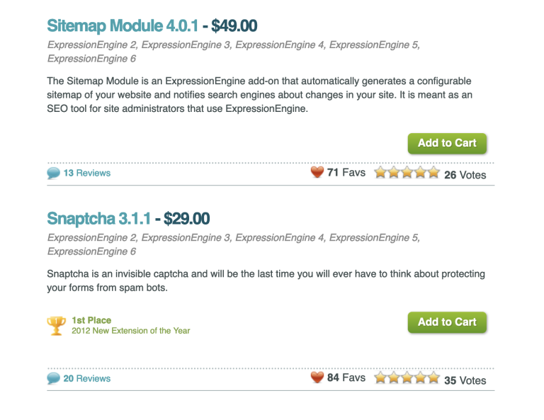Add Snaptcha to cart
Image resolution: width=544 pixels, height=420 pixels.
[447, 322]
